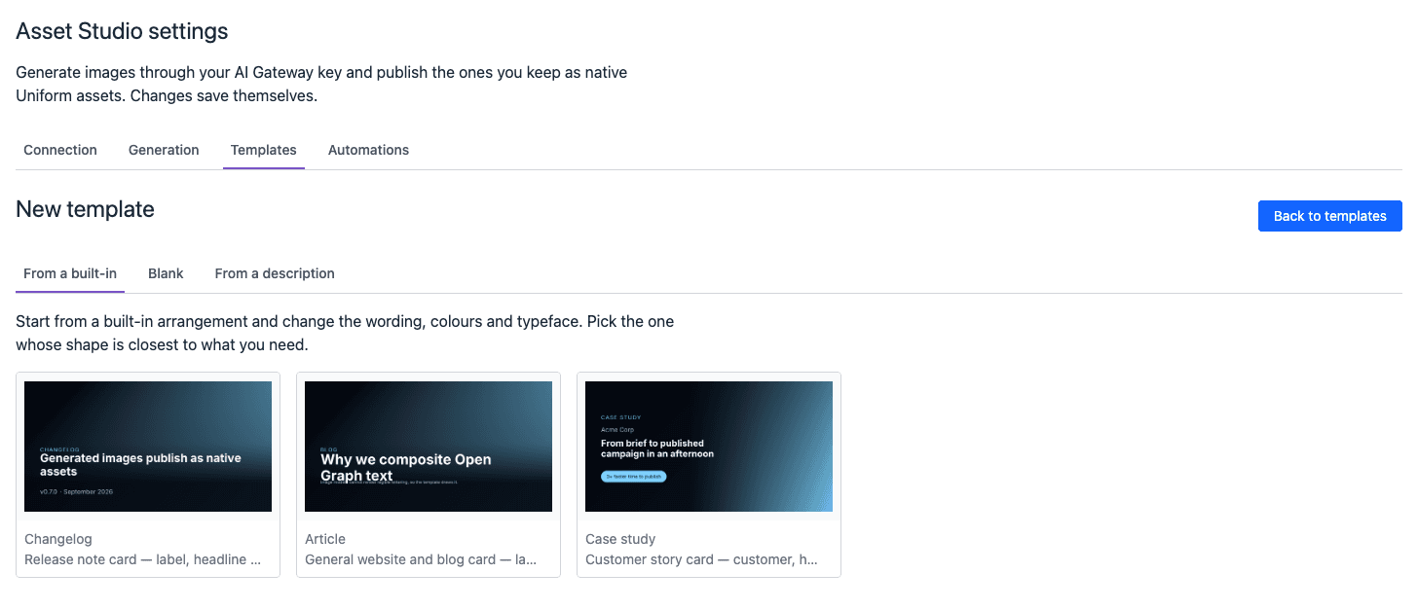
Task: Switch to the Blank sub-tab
Action: (166, 273)
